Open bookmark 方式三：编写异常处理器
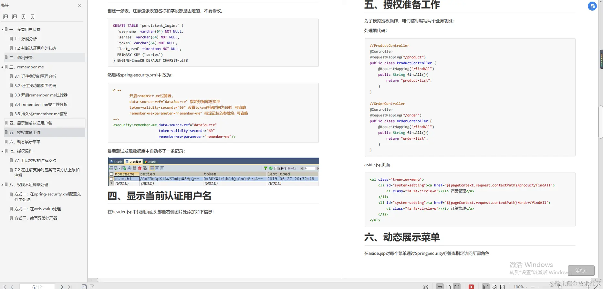Image resolution: width=603 pixels, height=289 pixels. (36, 218)
